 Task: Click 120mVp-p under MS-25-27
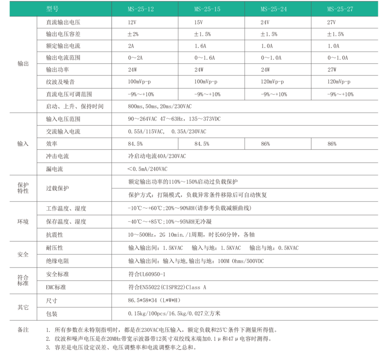click(339, 81)
